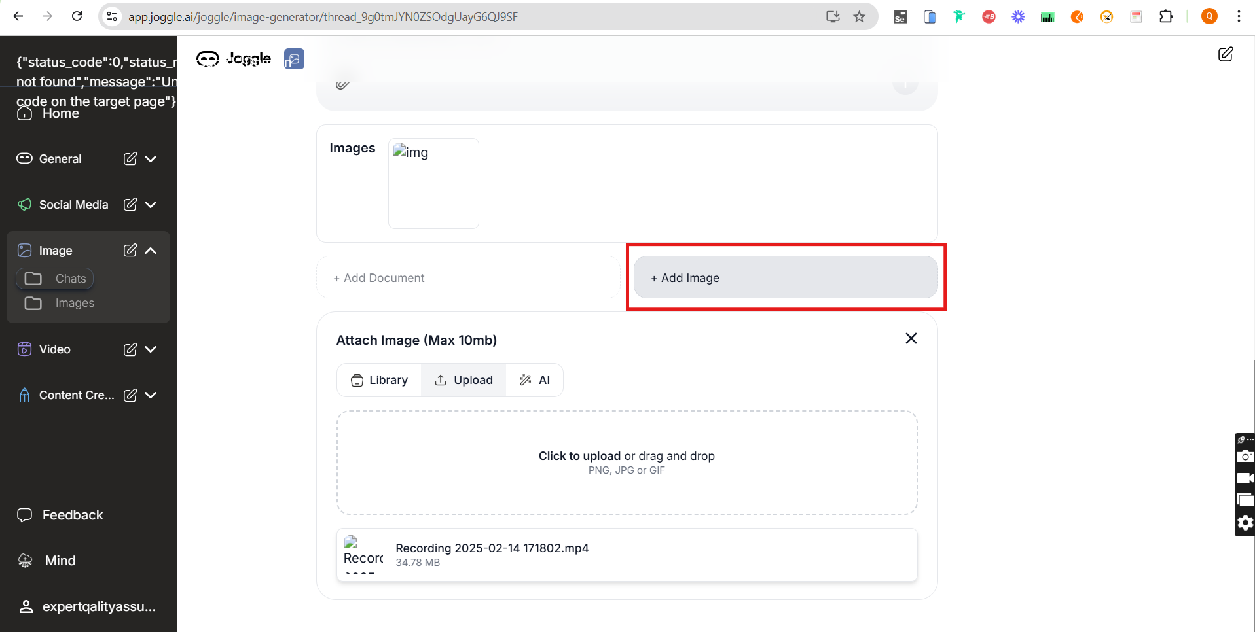Close the Attach Image panel
Viewport: 1255px width, 632px height.
click(x=911, y=338)
